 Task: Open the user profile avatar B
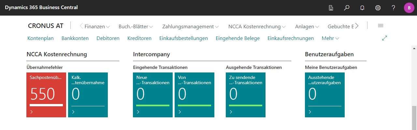coord(409,8)
